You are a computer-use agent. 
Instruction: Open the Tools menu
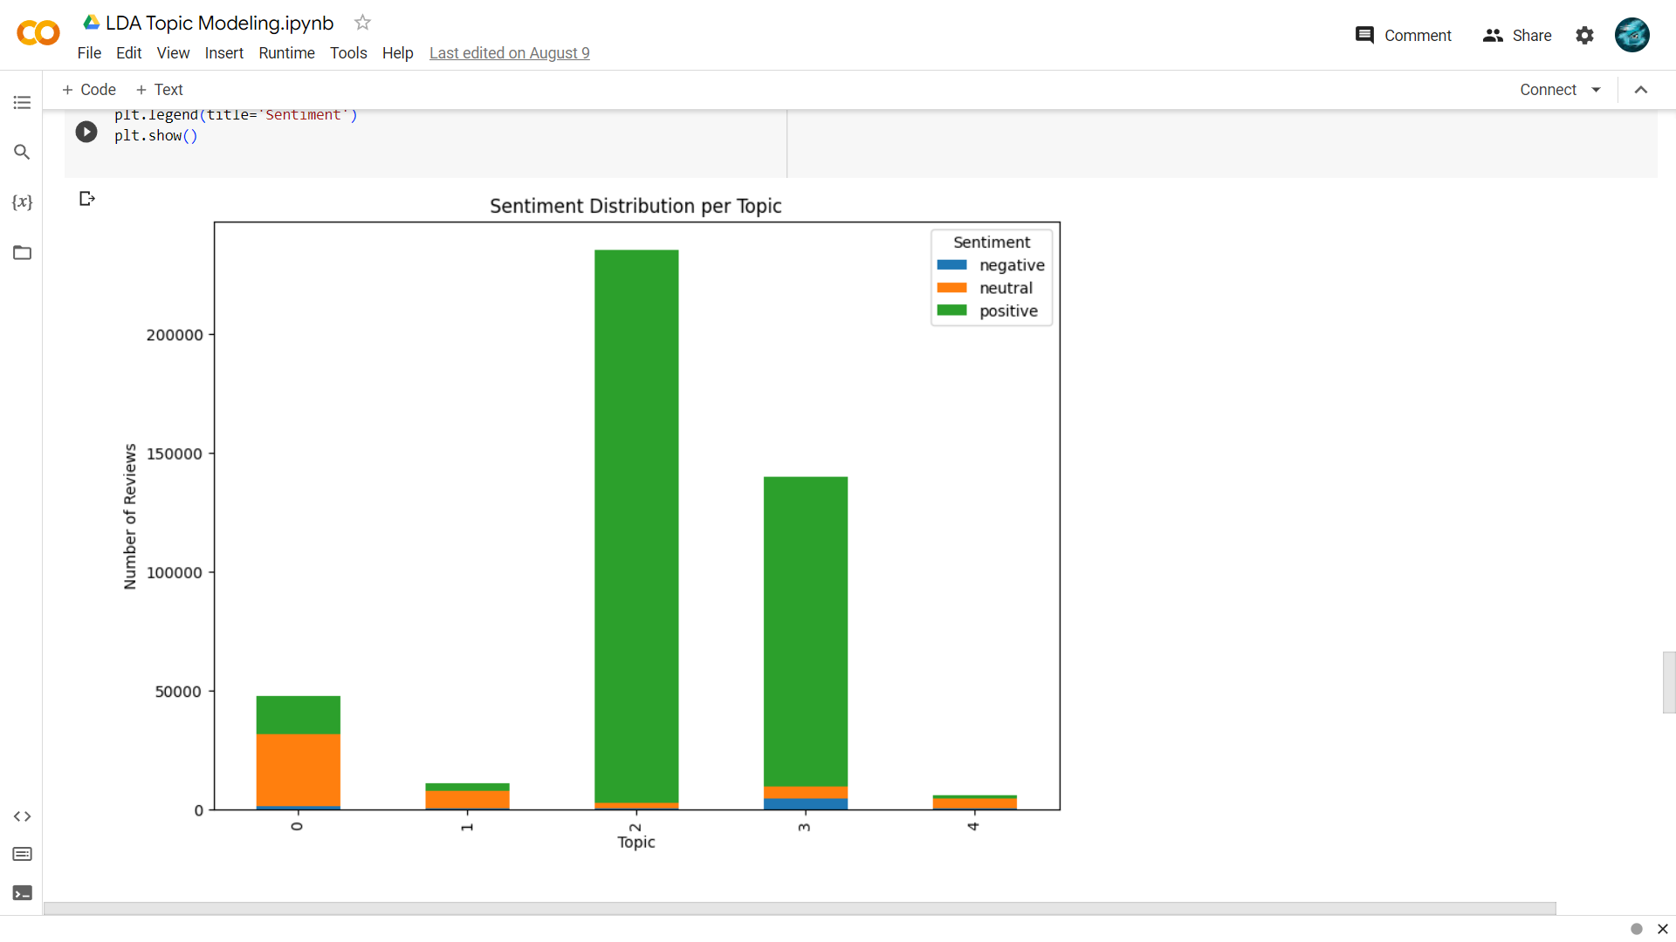tap(348, 53)
